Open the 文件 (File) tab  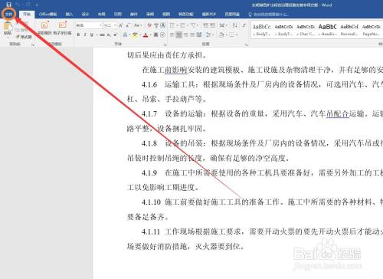pyautogui.click(x=8, y=14)
